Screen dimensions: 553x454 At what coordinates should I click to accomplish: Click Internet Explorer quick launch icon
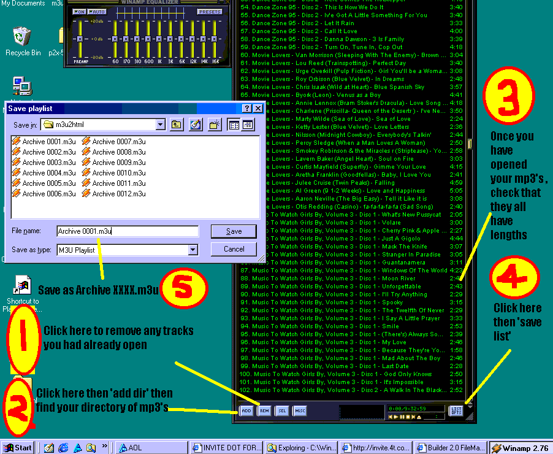pyautogui.click(x=63, y=448)
